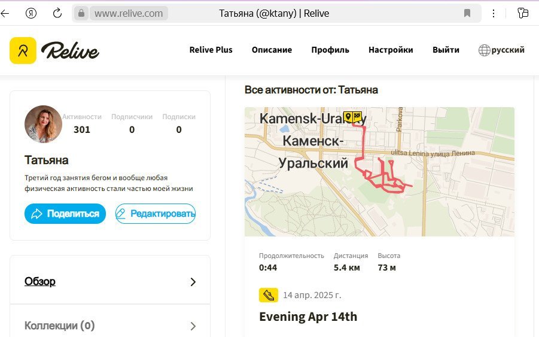
Task: Click the elevation value 73 м
Action: (386, 268)
